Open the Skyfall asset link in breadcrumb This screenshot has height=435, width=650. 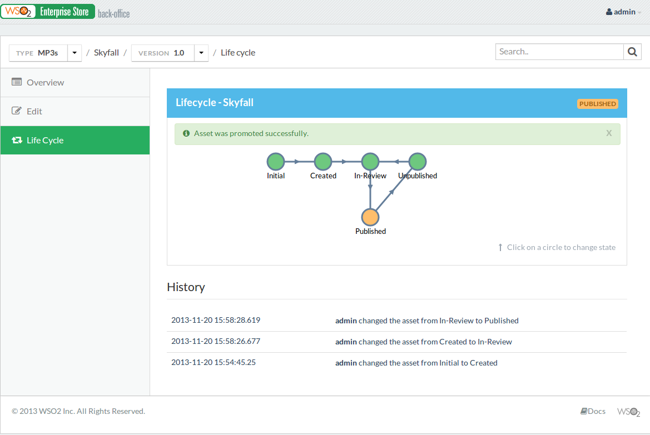pyautogui.click(x=106, y=52)
